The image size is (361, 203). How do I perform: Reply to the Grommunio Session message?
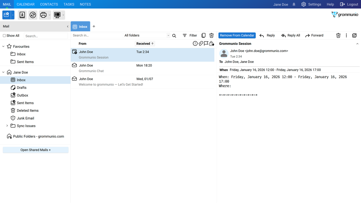click(x=267, y=36)
